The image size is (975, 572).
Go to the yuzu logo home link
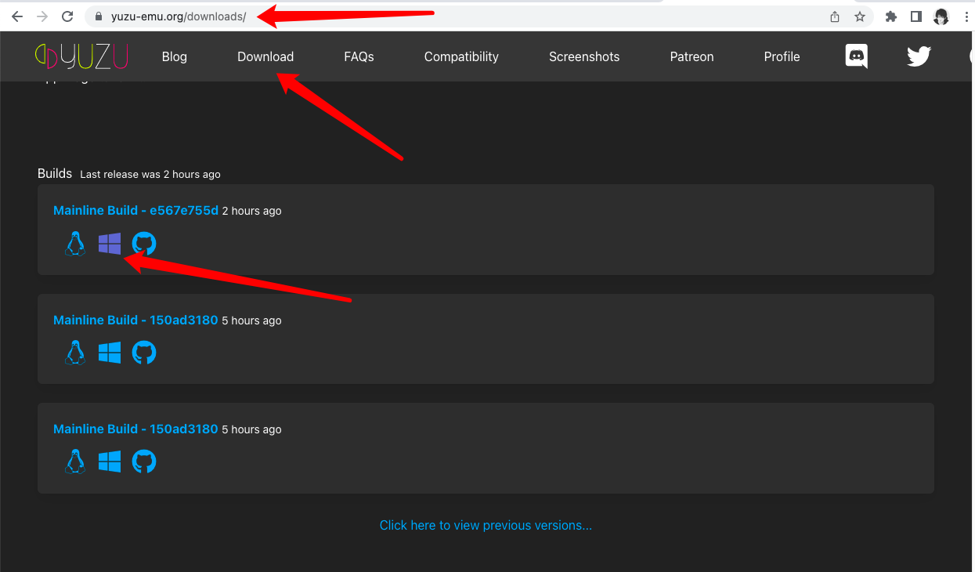tap(82, 56)
